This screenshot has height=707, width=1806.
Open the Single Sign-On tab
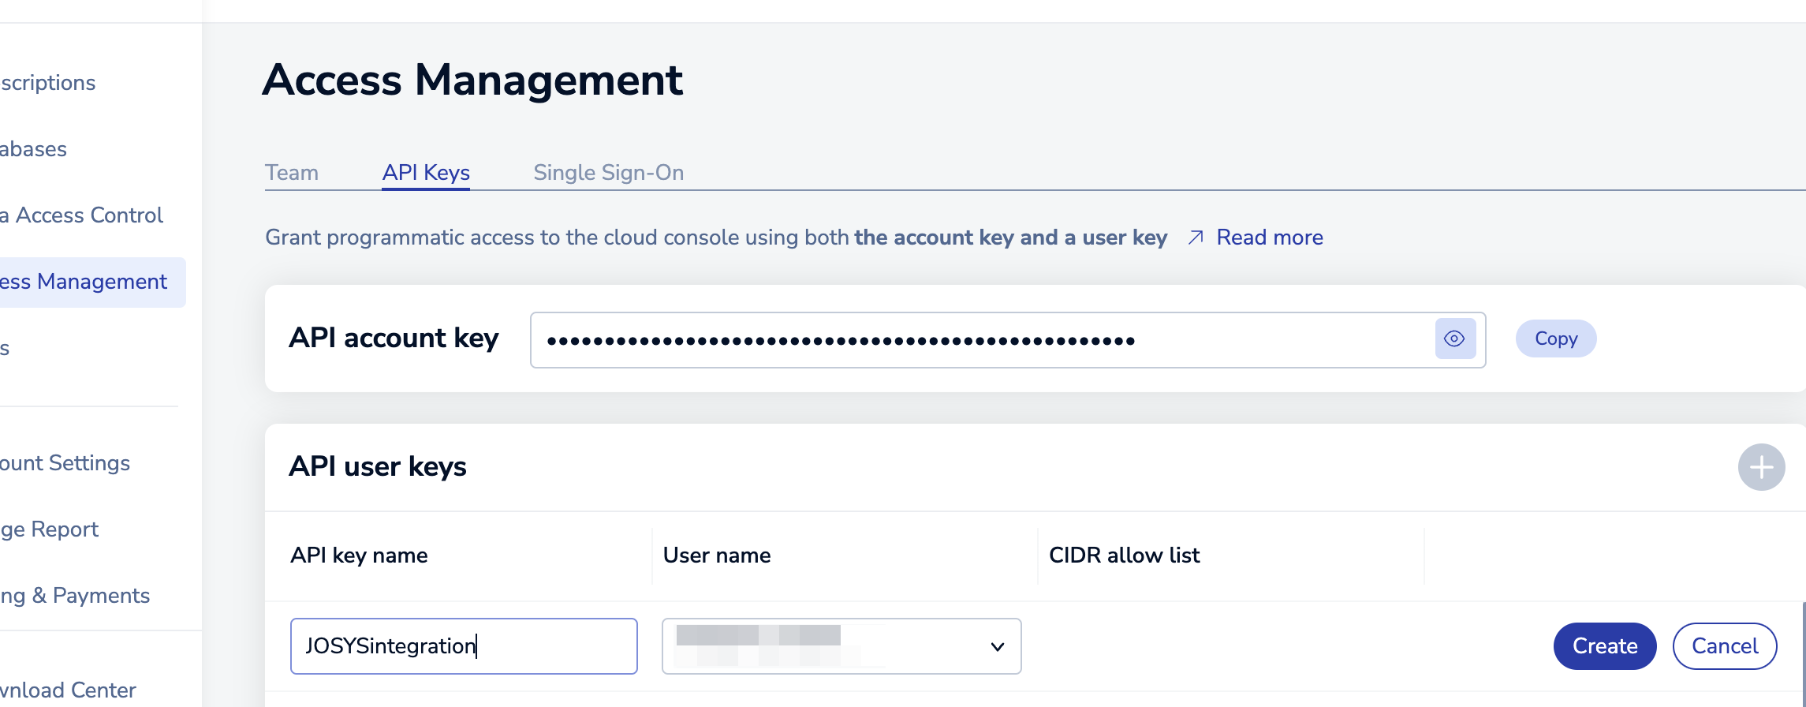click(608, 173)
